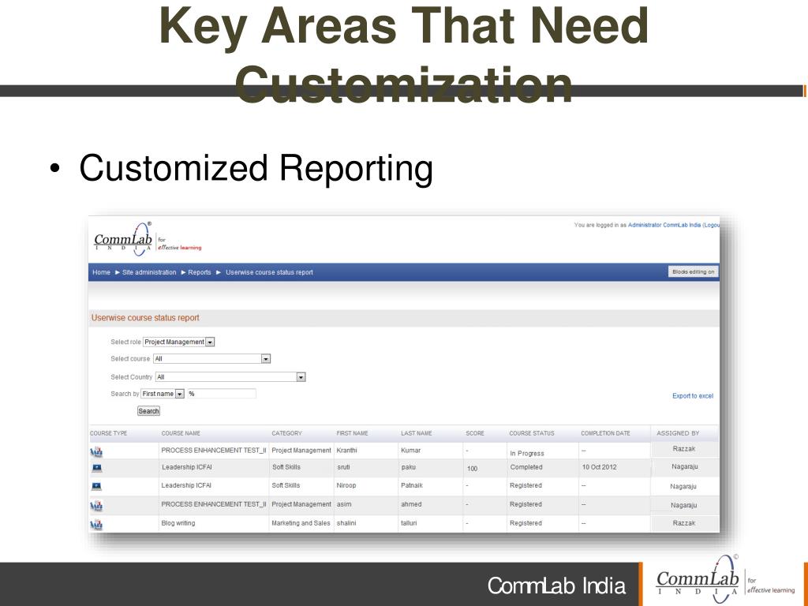Image resolution: width=808 pixels, height=606 pixels.
Task: Click course type icon for sruti paku row
Action: (x=96, y=468)
